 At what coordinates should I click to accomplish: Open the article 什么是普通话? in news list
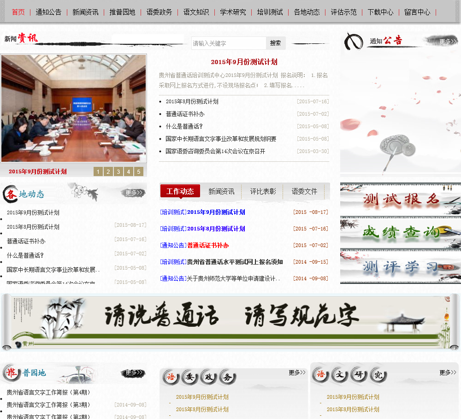click(184, 126)
